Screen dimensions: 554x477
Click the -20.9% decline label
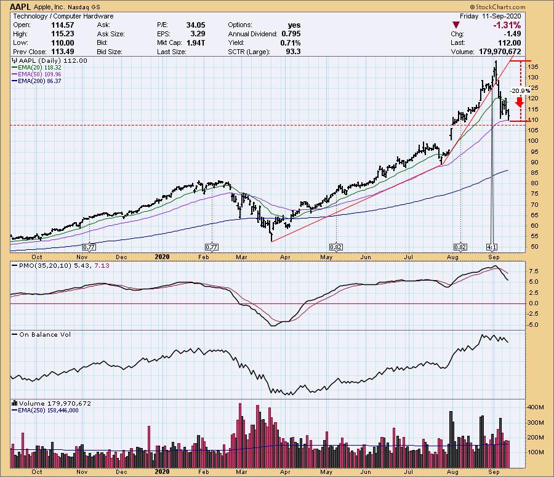point(520,91)
